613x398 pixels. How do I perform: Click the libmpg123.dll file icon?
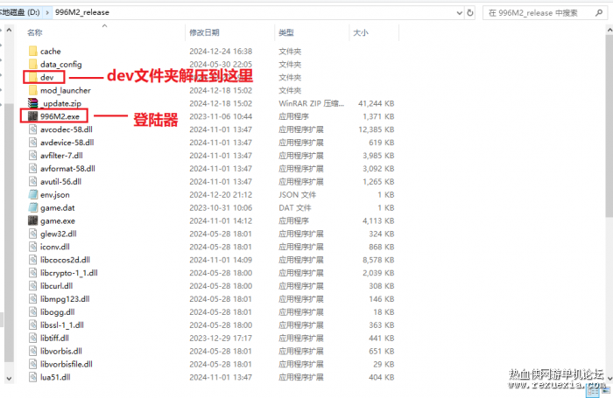[x=33, y=299]
